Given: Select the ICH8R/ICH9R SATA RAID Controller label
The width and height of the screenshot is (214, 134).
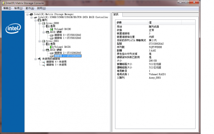Looking at the screenshot, I should 73,17.
